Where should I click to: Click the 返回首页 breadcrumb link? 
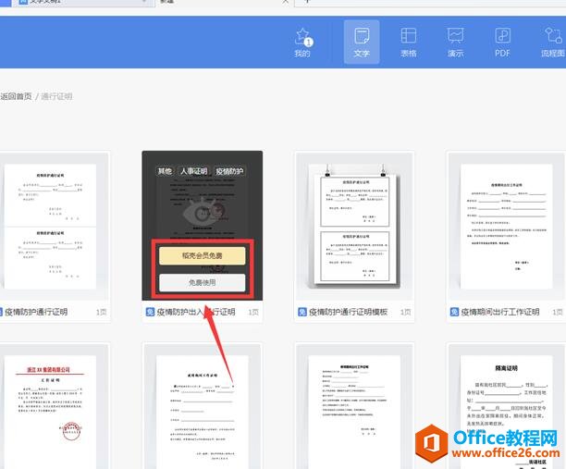17,96
